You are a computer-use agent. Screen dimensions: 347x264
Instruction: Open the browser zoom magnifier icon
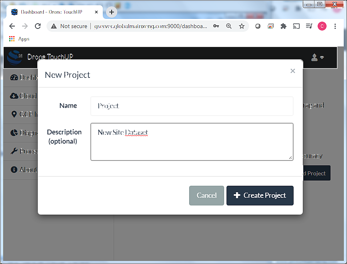coord(229,26)
